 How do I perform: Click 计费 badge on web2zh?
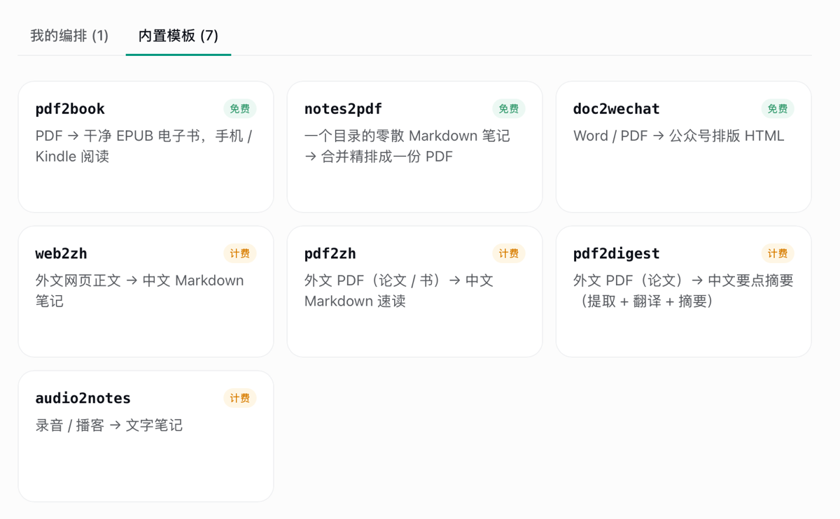(x=240, y=254)
